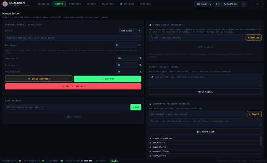Open the Explorer tab
The width and height of the screenshot is (267, 163).
(127, 4)
